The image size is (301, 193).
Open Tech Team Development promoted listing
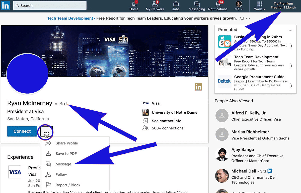coord(256,57)
